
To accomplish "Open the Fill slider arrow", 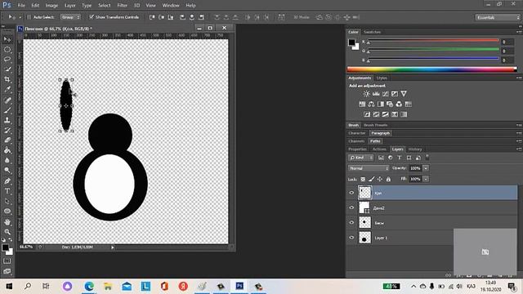I will tap(426, 179).
